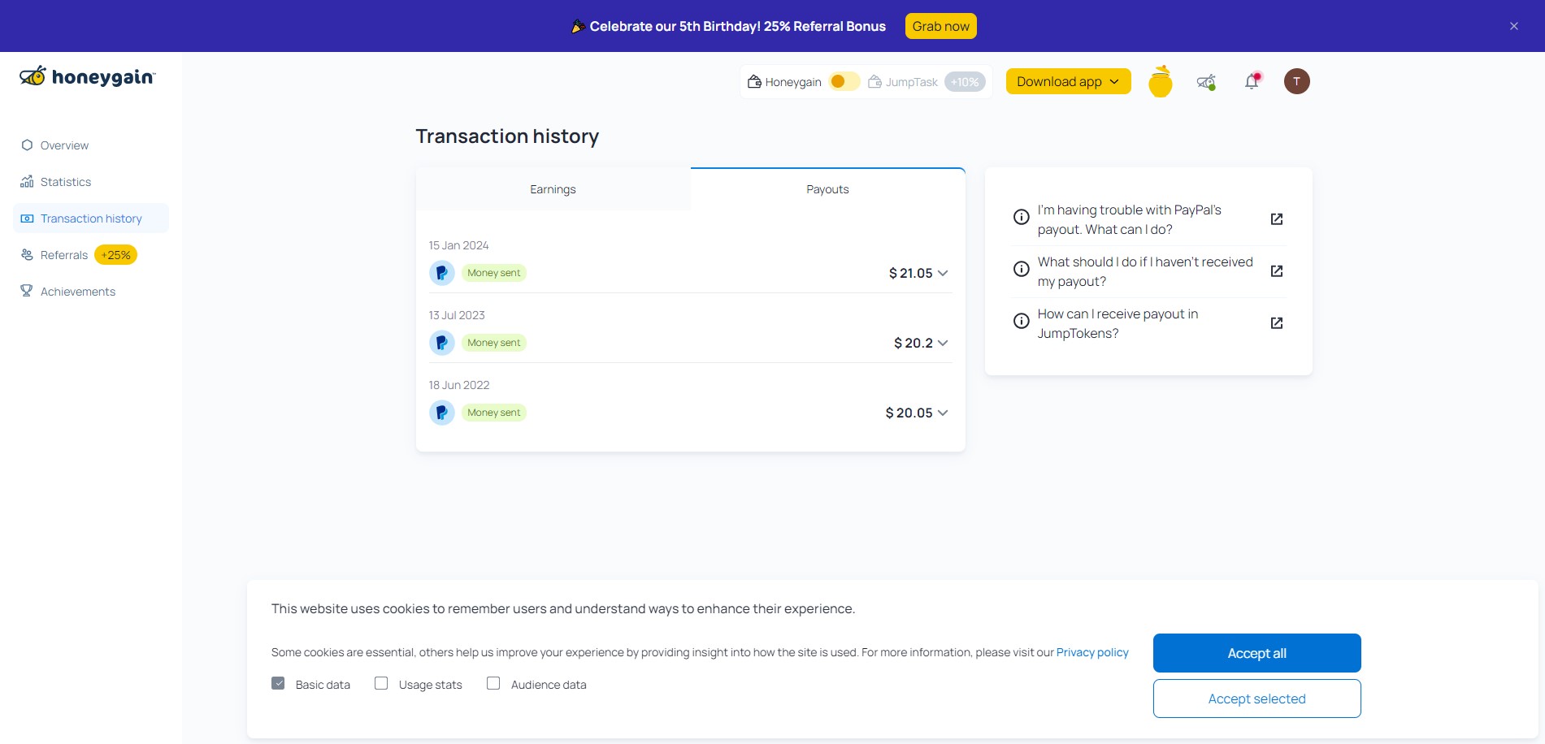1545x744 pixels.
Task: Close the birthday promo banner
Action: [x=1513, y=26]
